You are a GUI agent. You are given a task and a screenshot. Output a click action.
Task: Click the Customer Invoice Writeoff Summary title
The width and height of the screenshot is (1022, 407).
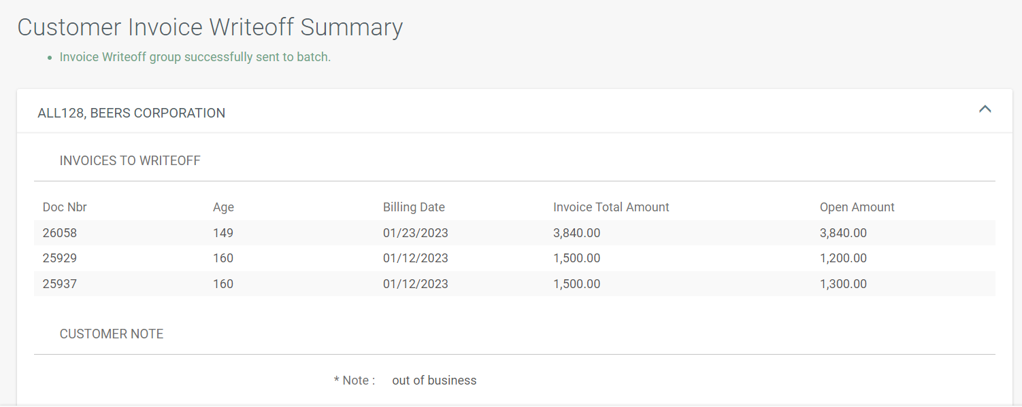[210, 27]
